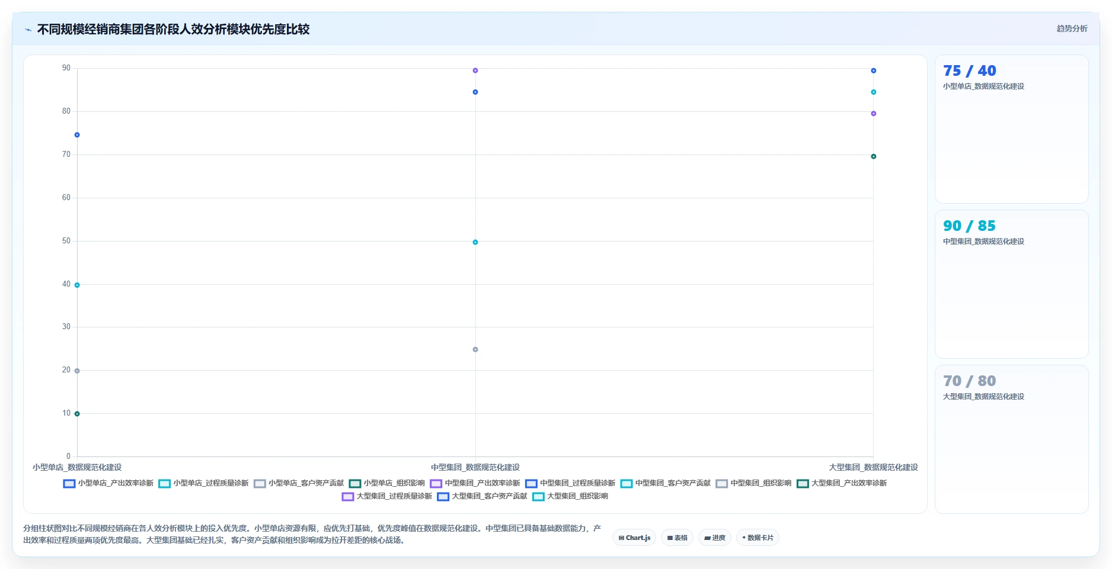The image size is (1112, 569).
Task: Select the gray 20 data point for 小型单店
Action: pyautogui.click(x=77, y=371)
